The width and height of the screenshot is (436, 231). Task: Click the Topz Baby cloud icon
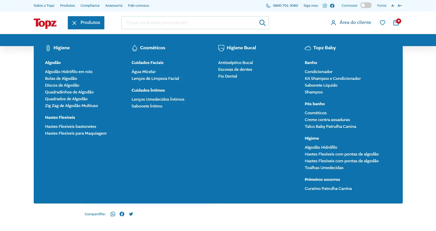coord(308,48)
